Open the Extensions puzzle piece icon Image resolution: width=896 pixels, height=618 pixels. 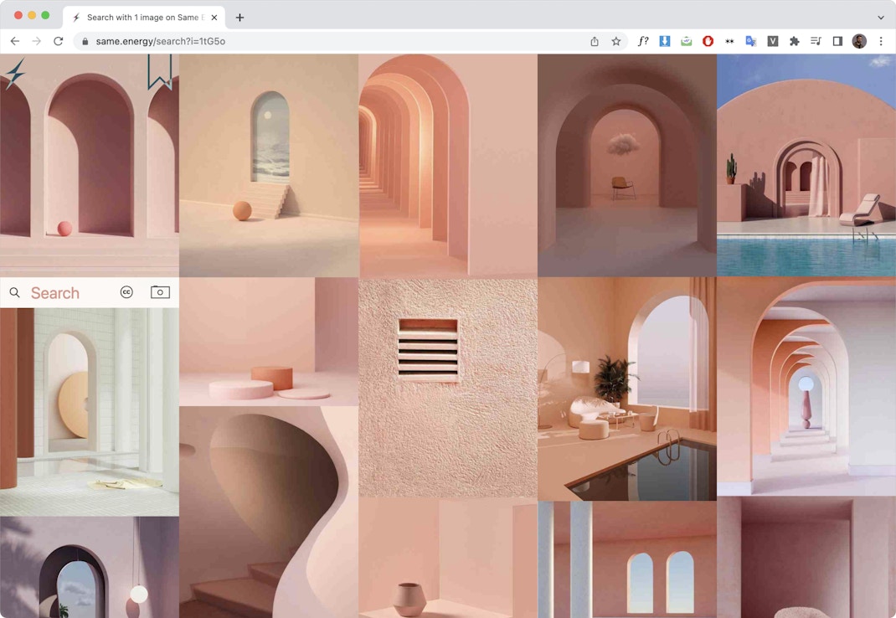coord(795,41)
